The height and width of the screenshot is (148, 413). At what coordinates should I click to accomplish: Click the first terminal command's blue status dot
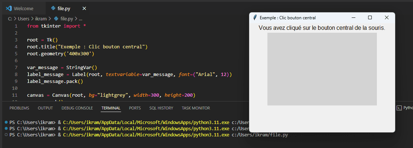click(x=6, y=122)
